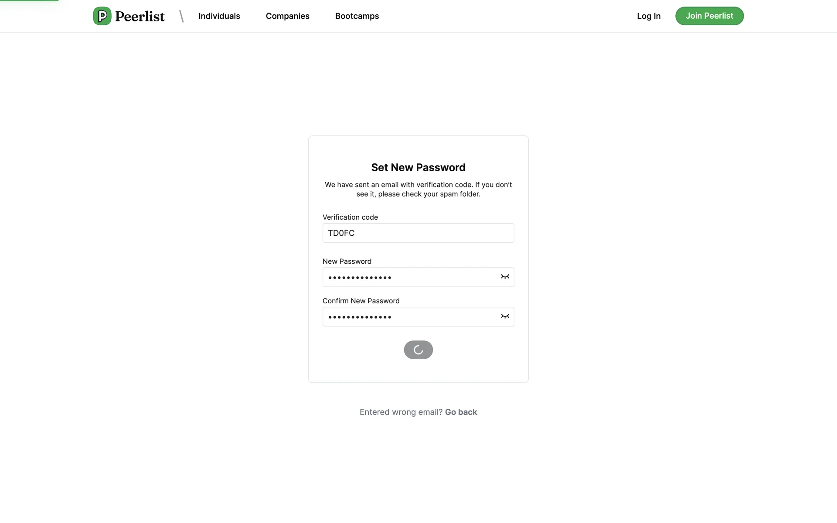Click the Confirm New Password label
Screen dimensions: 837x523
click(361, 301)
